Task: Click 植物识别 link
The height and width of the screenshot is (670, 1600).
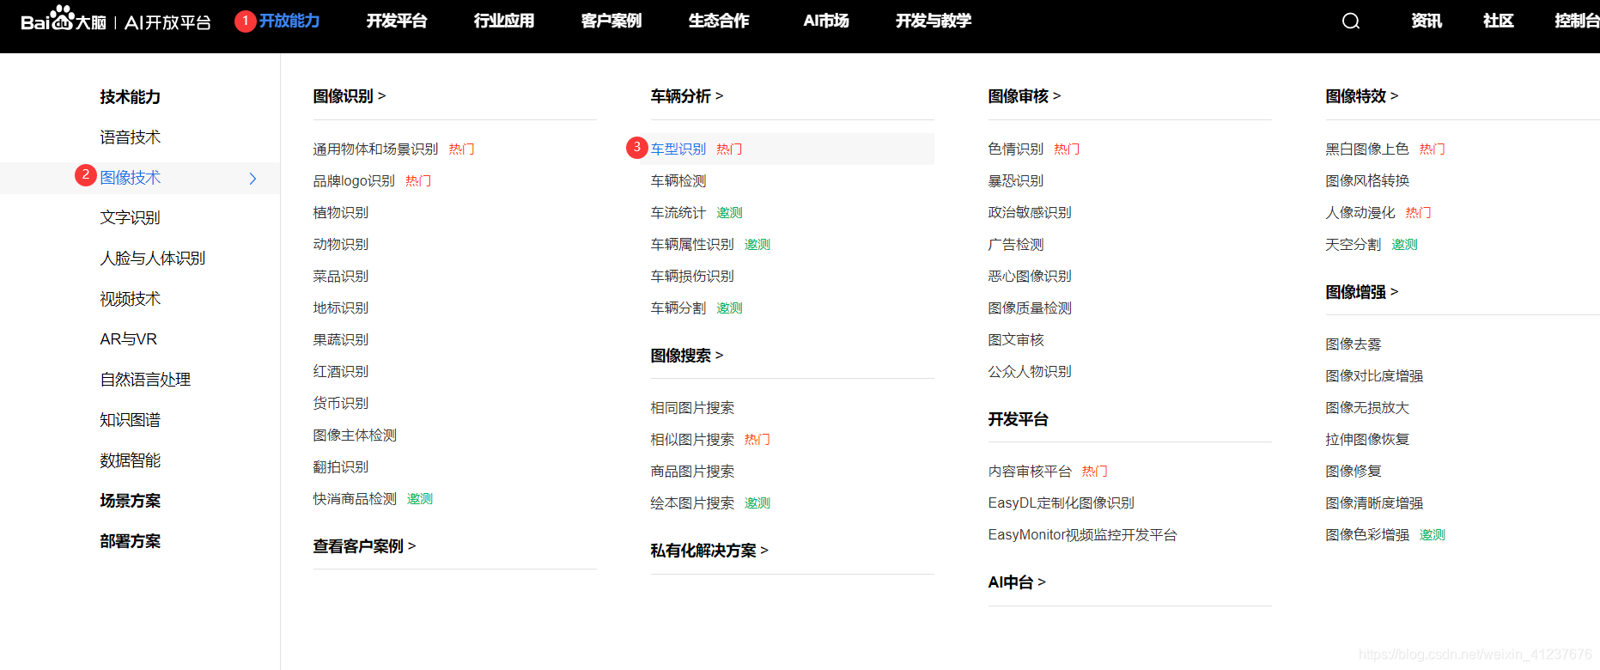Action: tap(341, 213)
